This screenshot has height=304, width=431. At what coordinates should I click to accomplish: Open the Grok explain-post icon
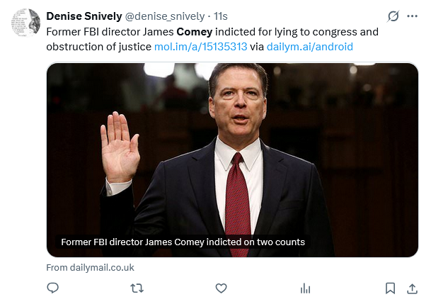coord(393,16)
